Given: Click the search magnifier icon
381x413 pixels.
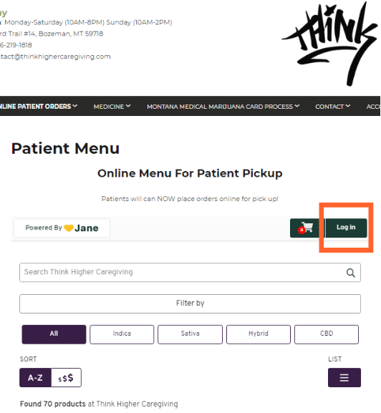Looking at the screenshot, I should pos(350,273).
